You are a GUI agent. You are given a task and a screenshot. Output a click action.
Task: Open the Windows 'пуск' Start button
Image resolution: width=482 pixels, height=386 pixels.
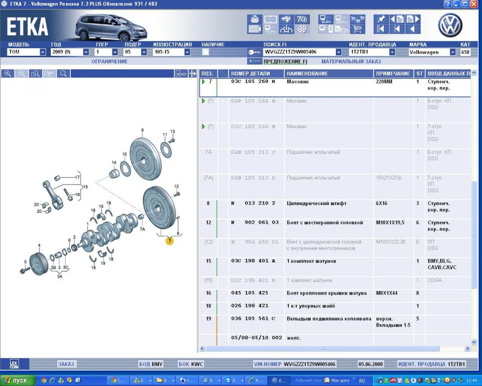[18, 380]
